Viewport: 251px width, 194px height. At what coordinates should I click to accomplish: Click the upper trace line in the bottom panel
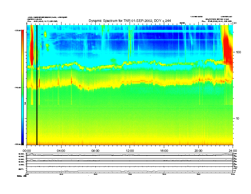tap(130, 155)
